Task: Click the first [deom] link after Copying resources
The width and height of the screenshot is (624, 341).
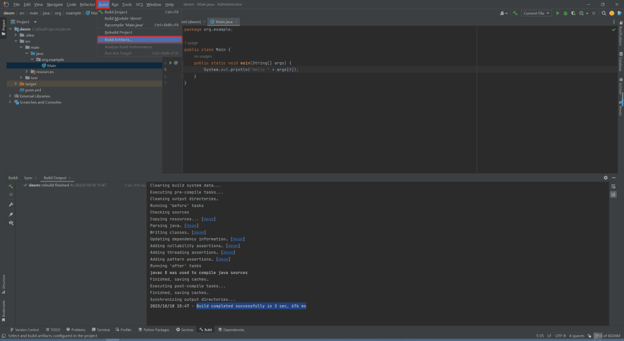Action: (208, 219)
